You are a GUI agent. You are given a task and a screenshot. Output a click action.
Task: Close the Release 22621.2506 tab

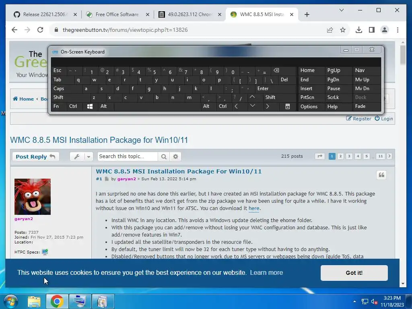75,14
